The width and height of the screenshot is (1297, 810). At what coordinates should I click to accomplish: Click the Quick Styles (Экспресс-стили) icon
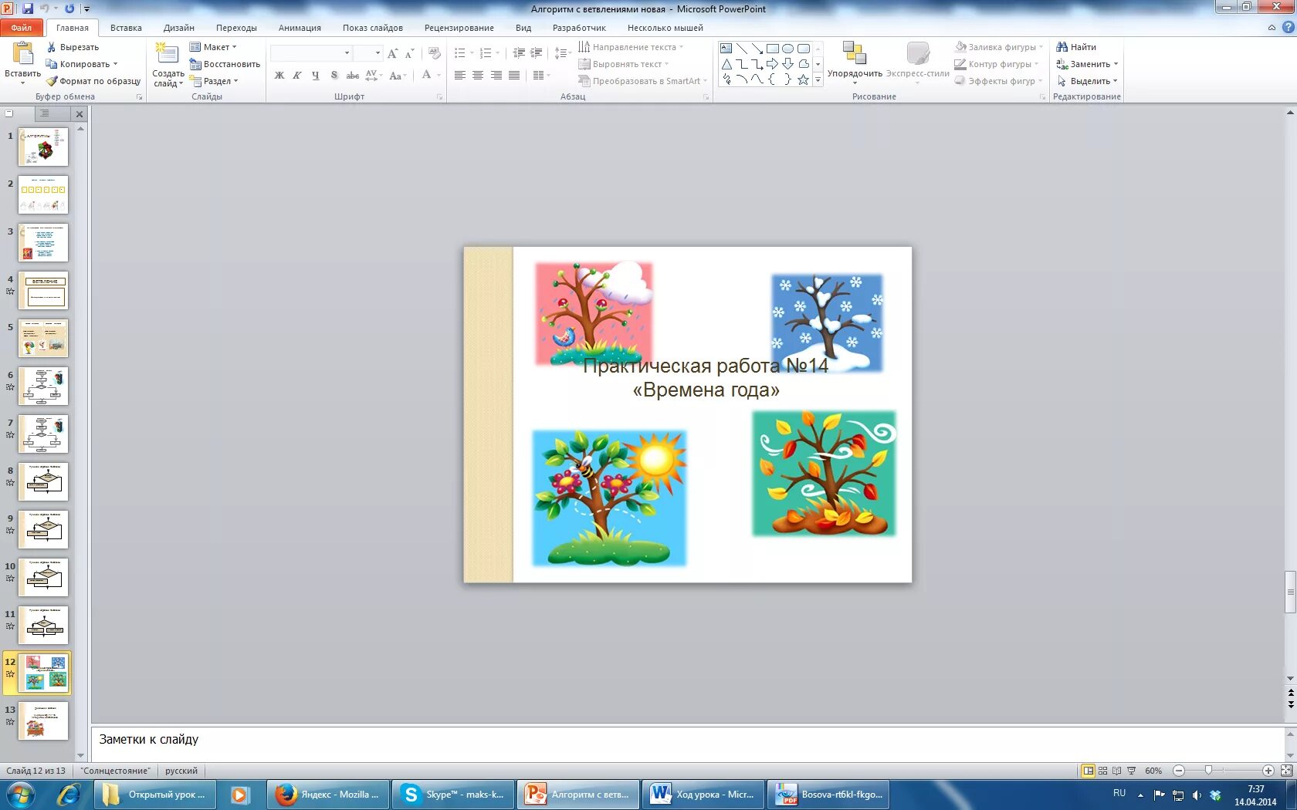[917, 53]
